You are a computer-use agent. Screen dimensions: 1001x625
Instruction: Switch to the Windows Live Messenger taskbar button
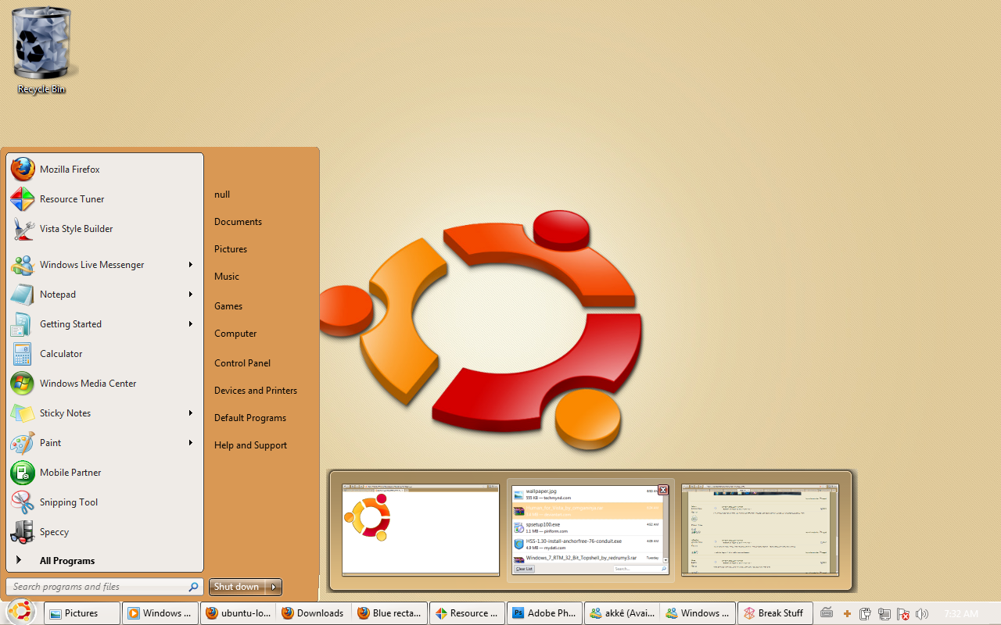coord(698,613)
